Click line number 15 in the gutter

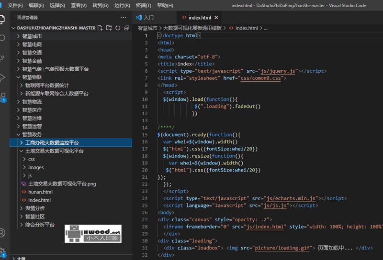tap(145, 135)
